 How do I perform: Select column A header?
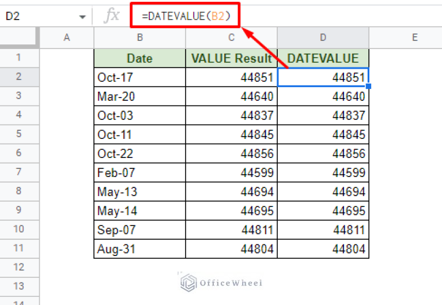point(66,37)
